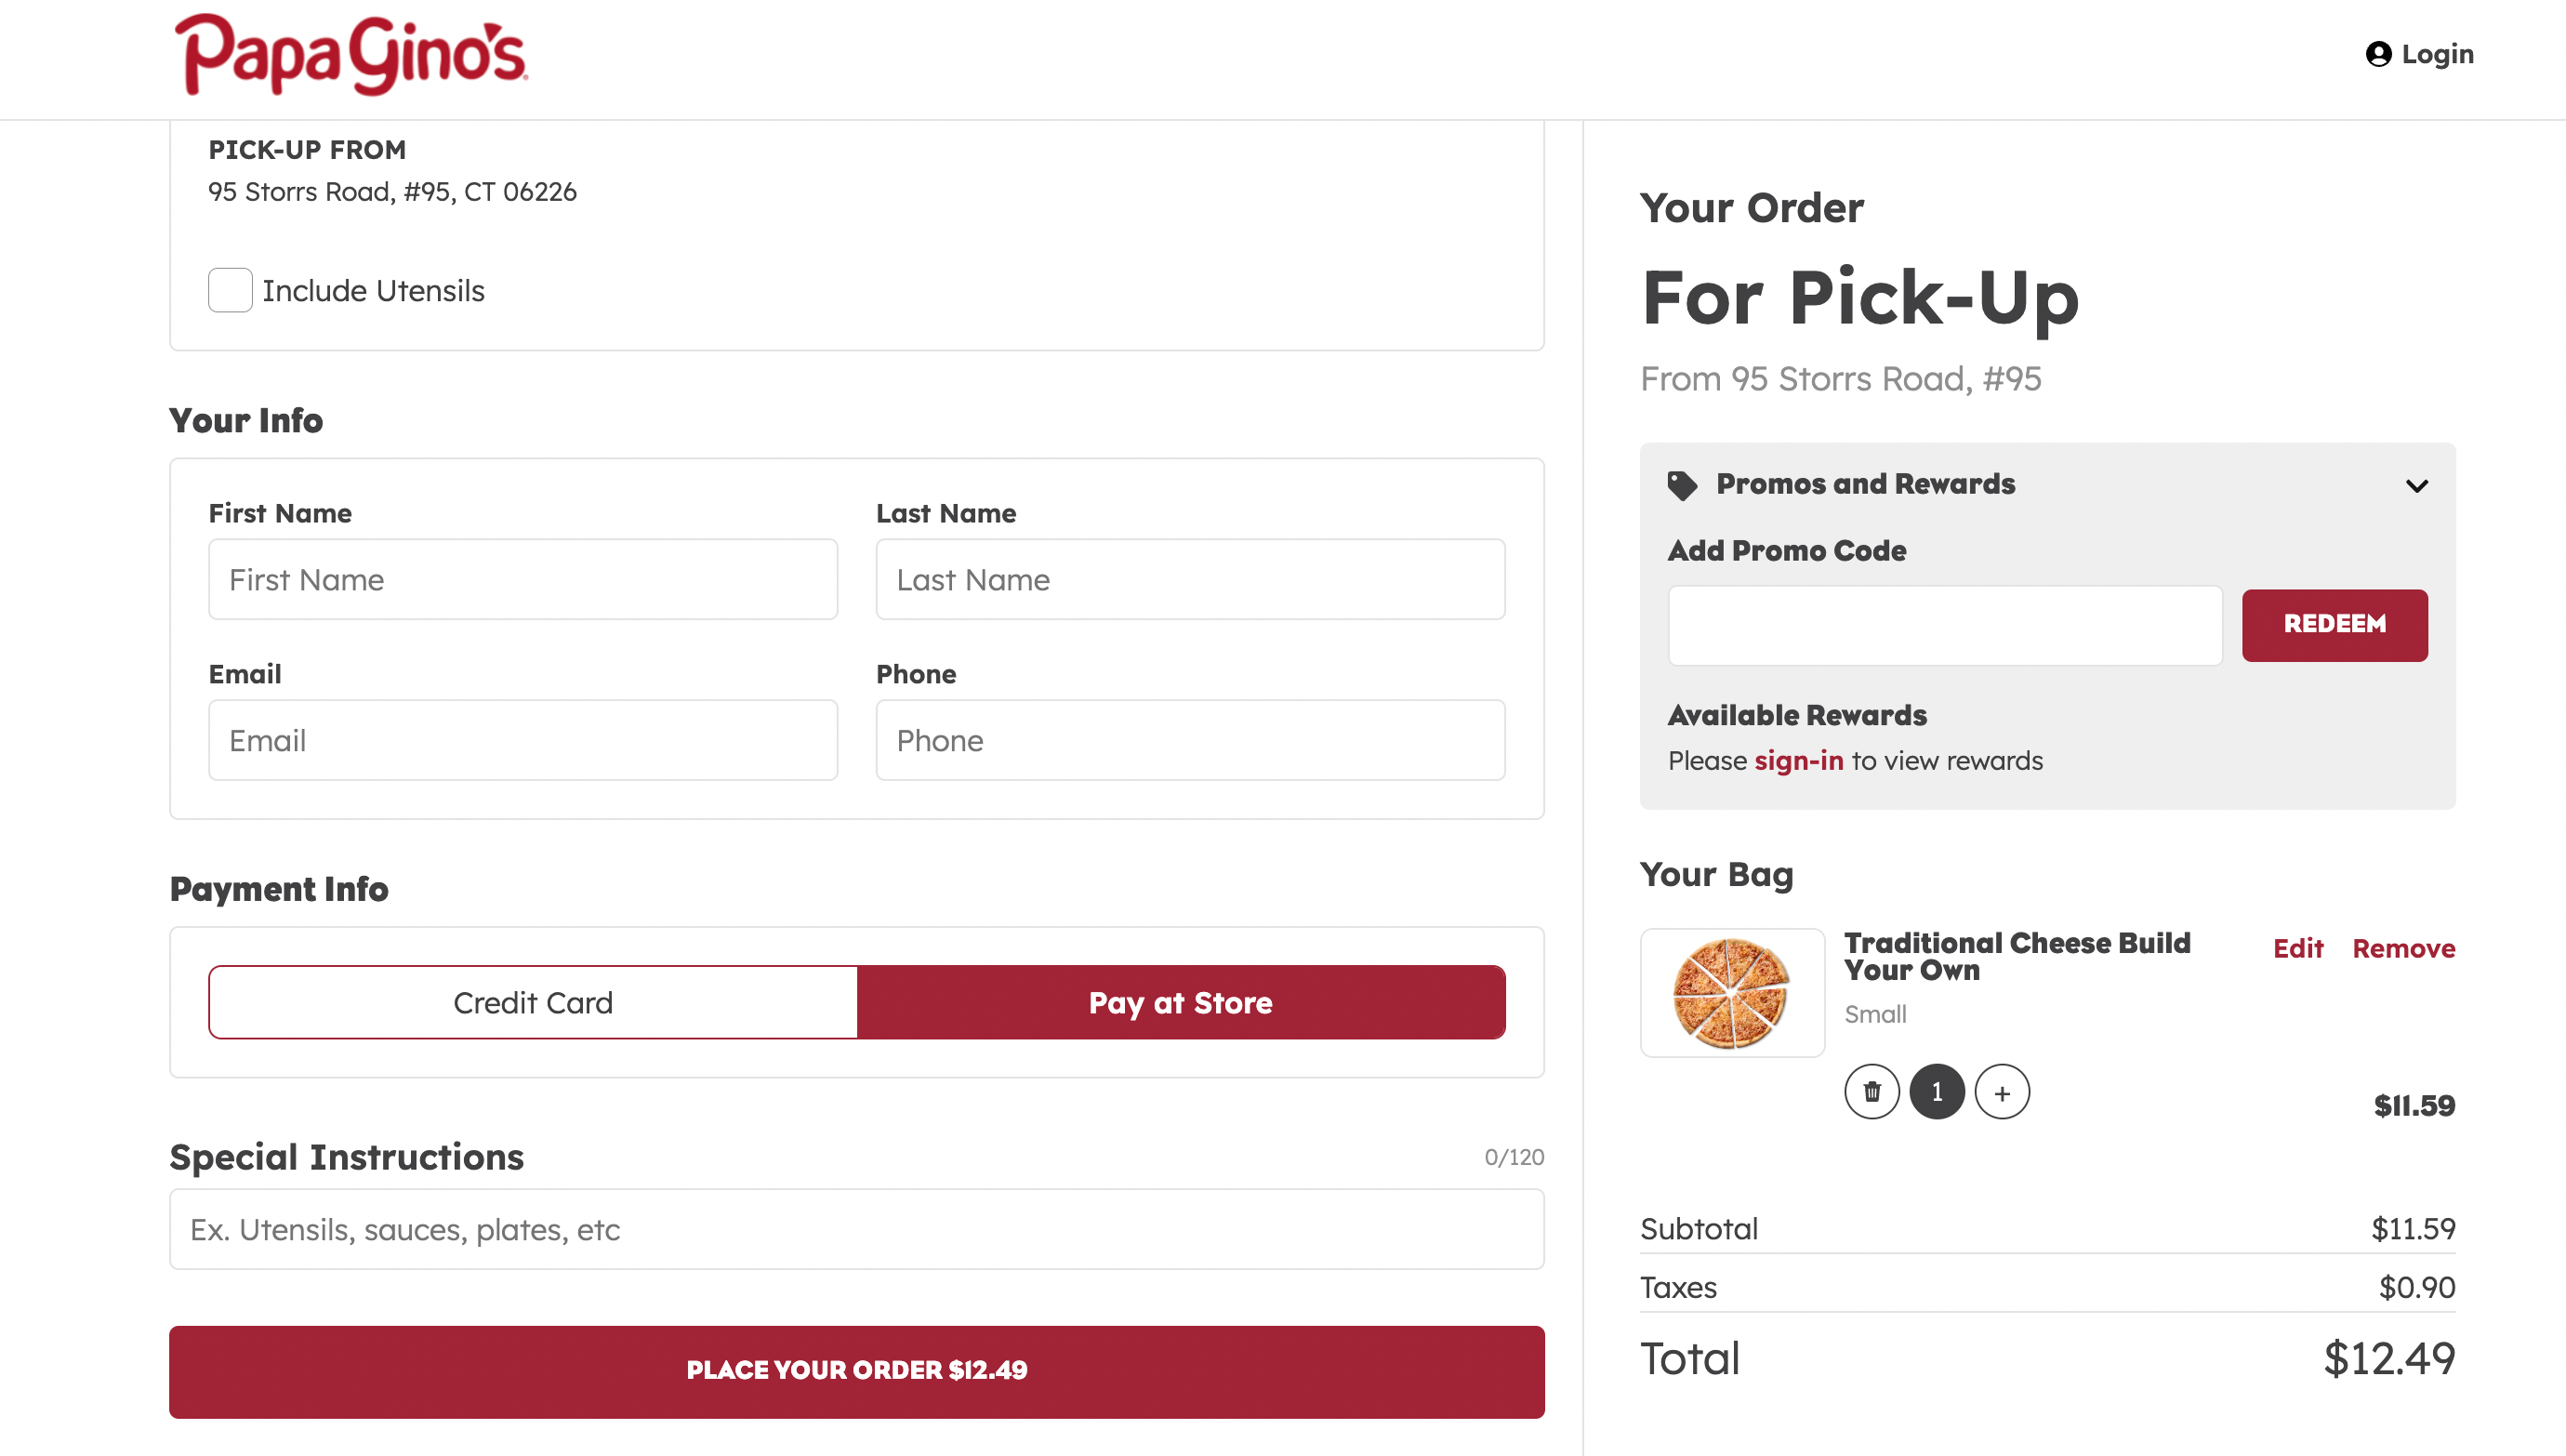
Task: Select the Credit Card payment option
Action: [x=532, y=1001]
